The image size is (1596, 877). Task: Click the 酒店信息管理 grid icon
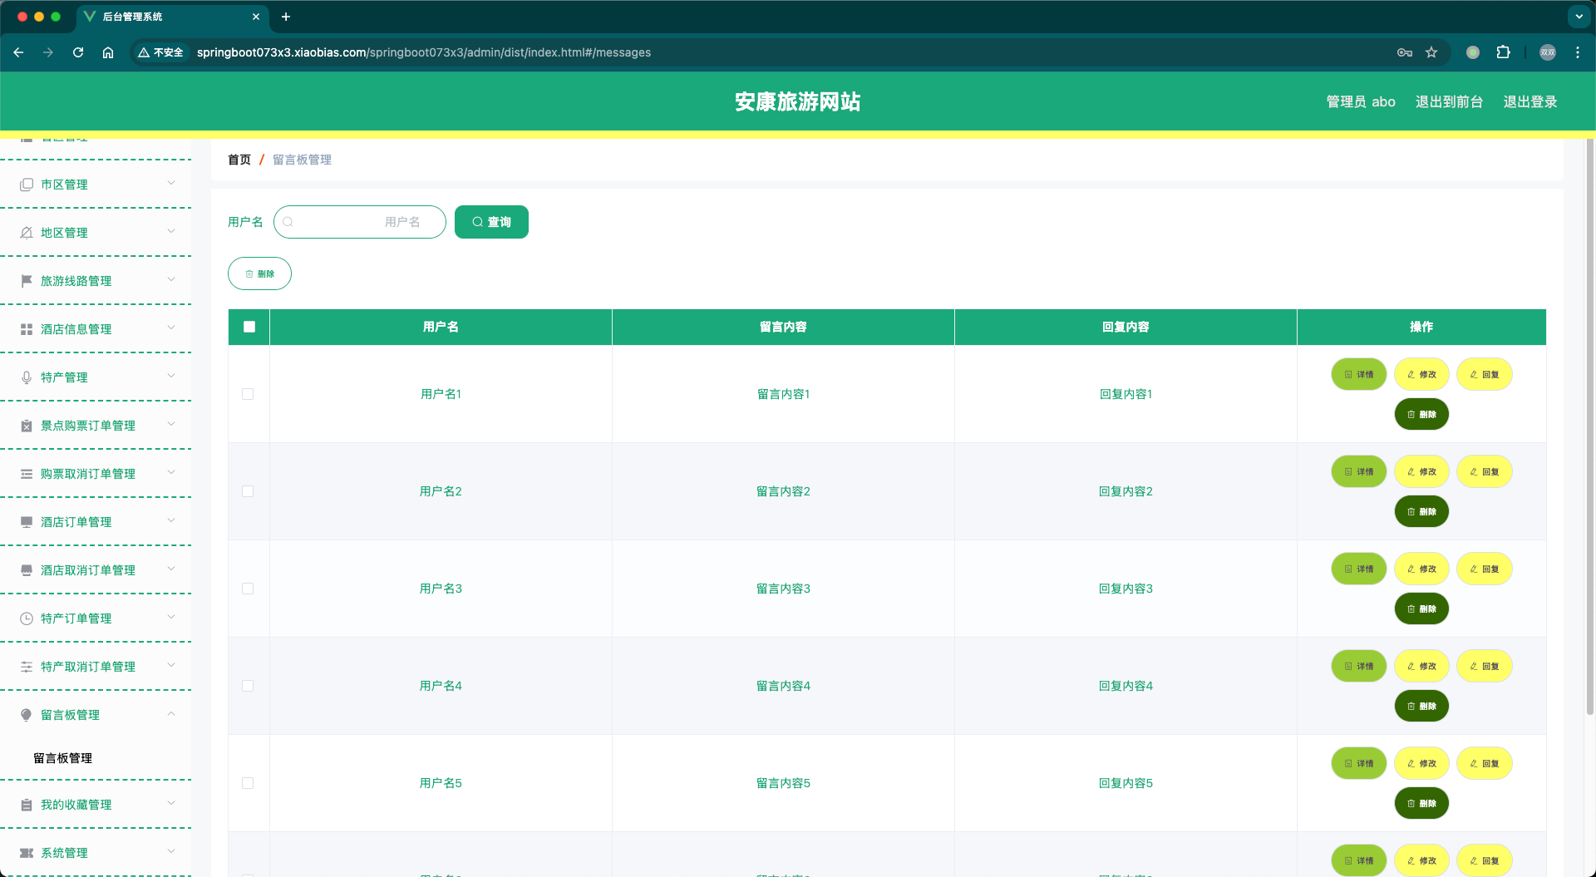27,329
